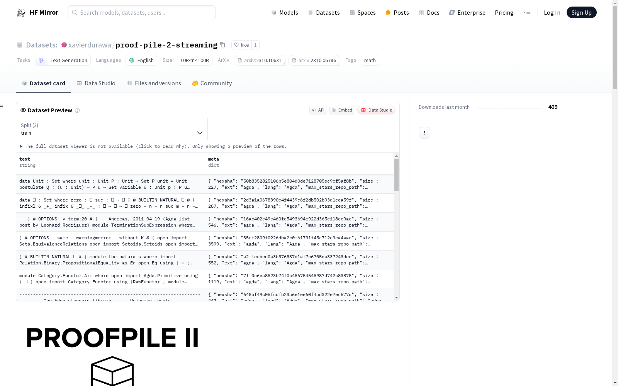Click the Dataset Preview info icon
The width and height of the screenshot is (618, 386).
pyautogui.click(x=77, y=110)
